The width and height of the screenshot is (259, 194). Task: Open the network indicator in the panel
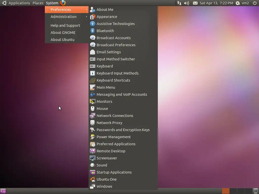click(x=179, y=3)
